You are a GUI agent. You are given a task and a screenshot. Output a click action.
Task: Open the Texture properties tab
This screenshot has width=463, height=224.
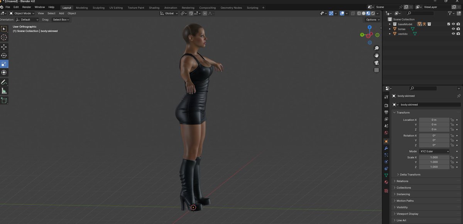pyautogui.click(x=386, y=191)
